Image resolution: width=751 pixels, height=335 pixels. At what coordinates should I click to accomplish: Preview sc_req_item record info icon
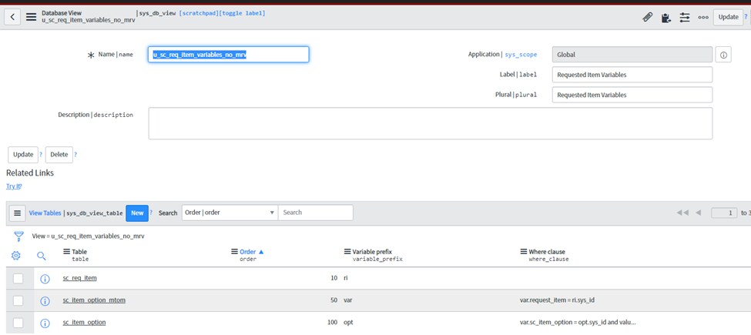(45, 279)
